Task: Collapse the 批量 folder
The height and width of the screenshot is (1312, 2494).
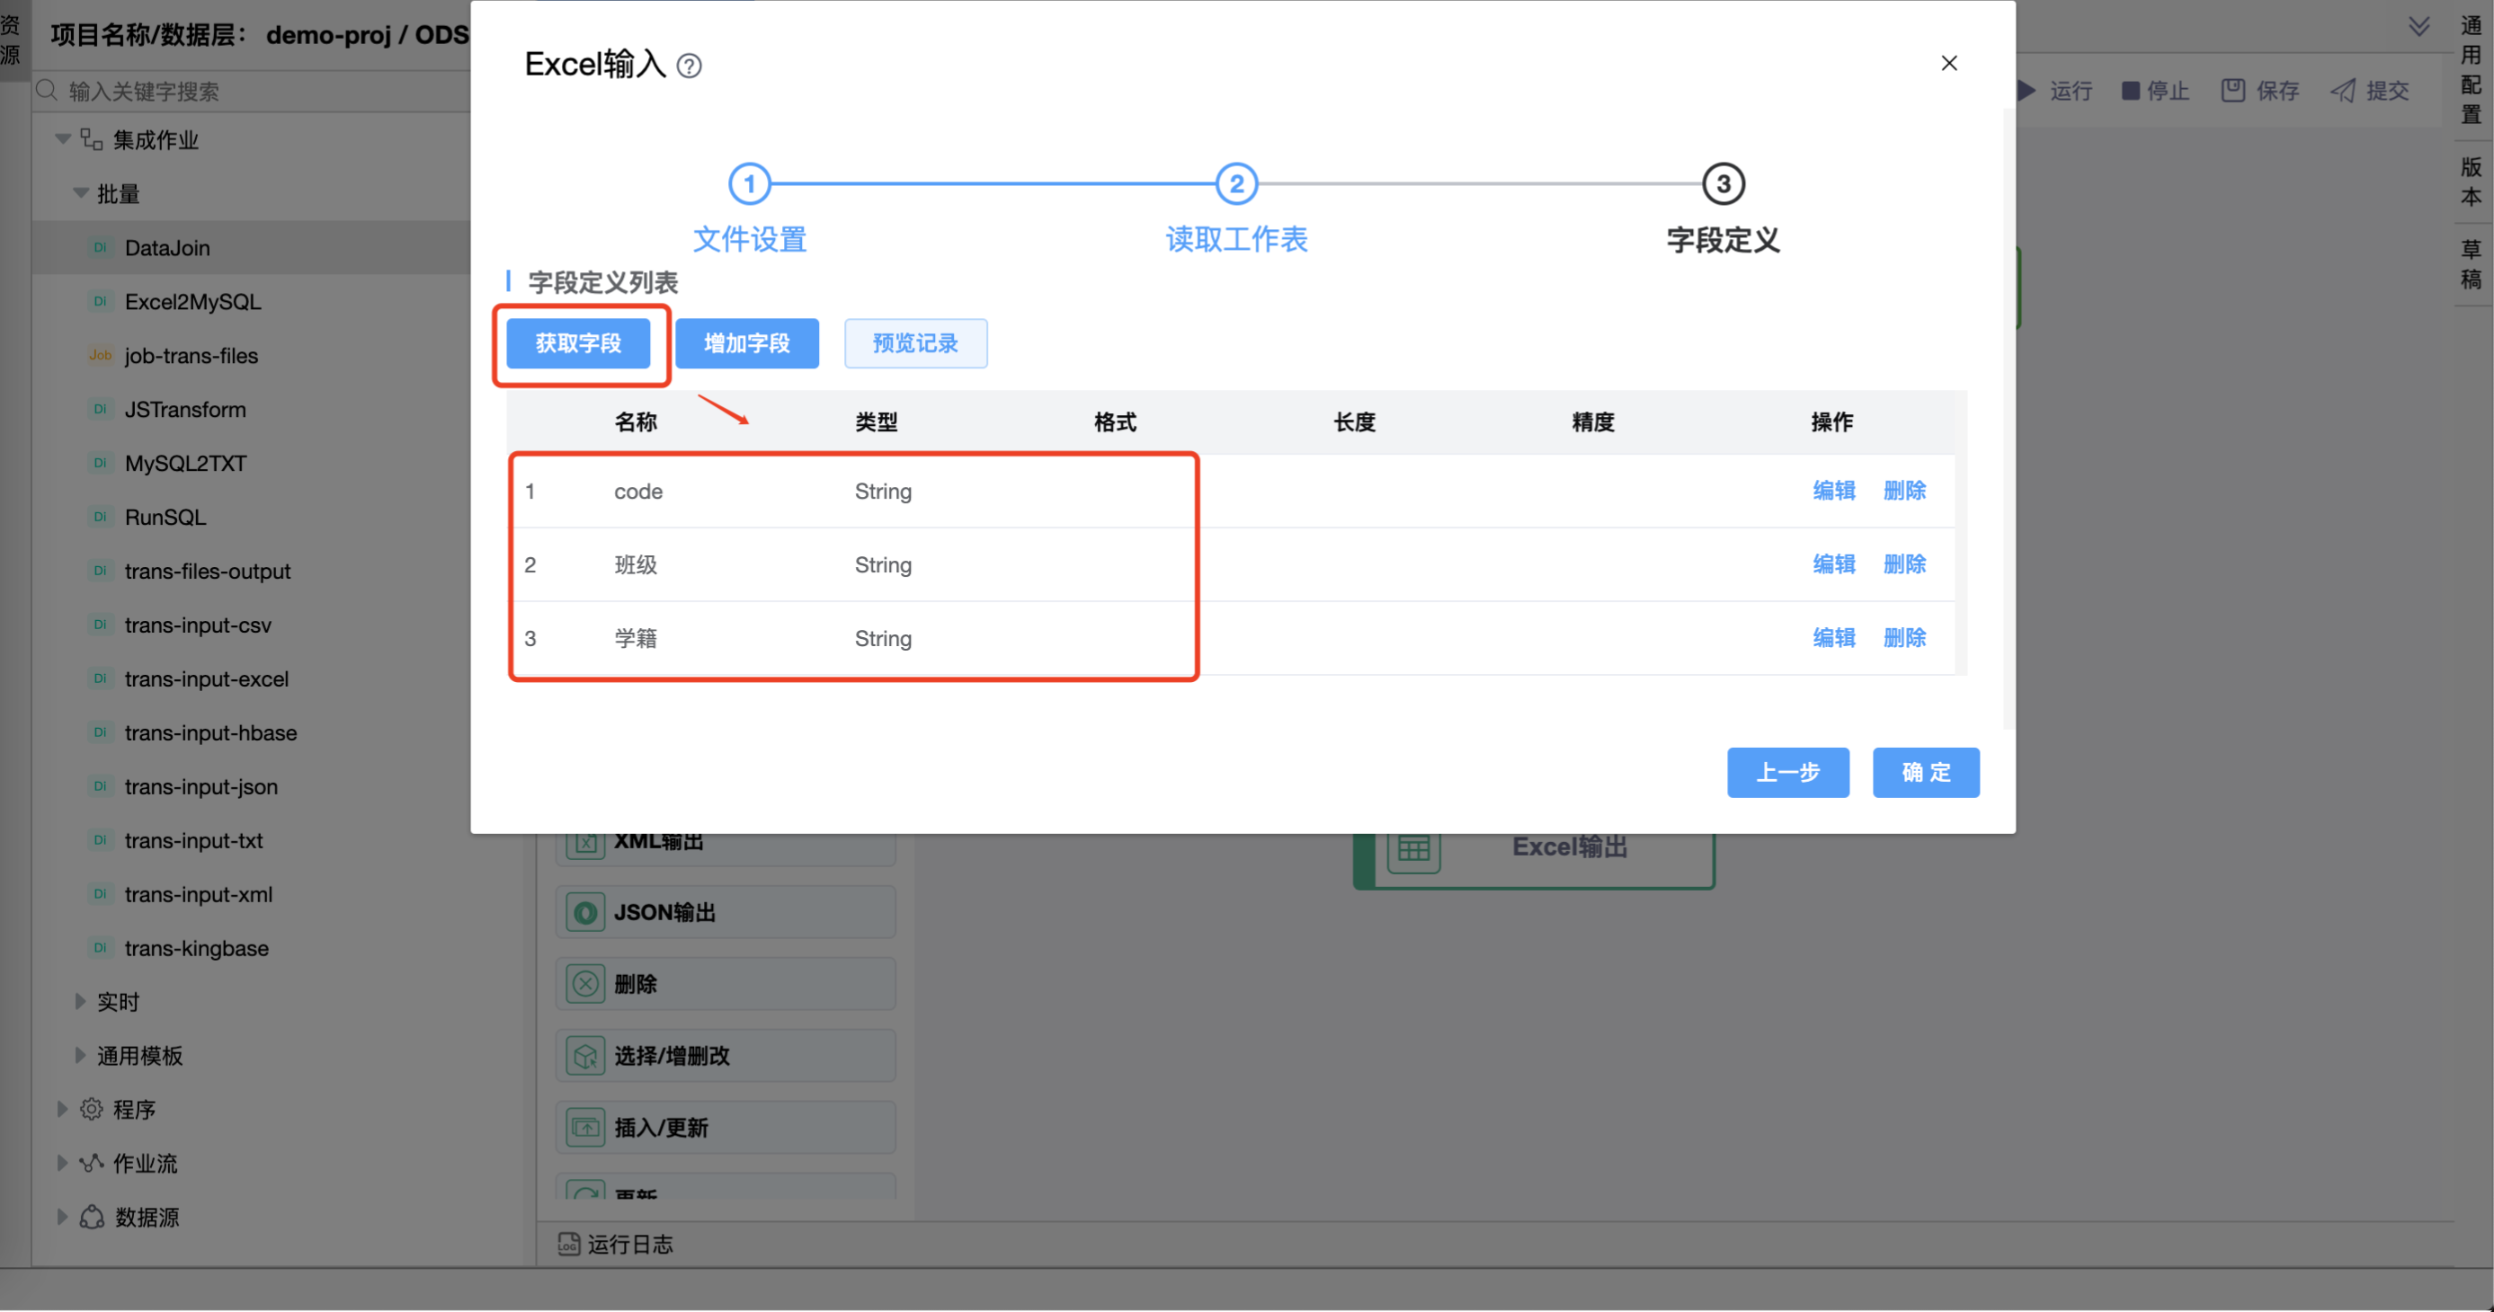Action: pos(81,193)
